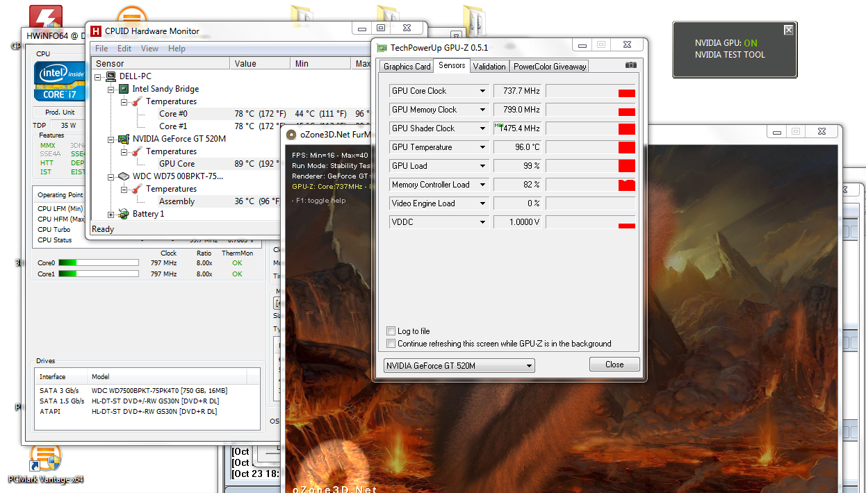Close the NVIDIA GPU test tool widget
This screenshot has height=493, width=866.
[788, 30]
